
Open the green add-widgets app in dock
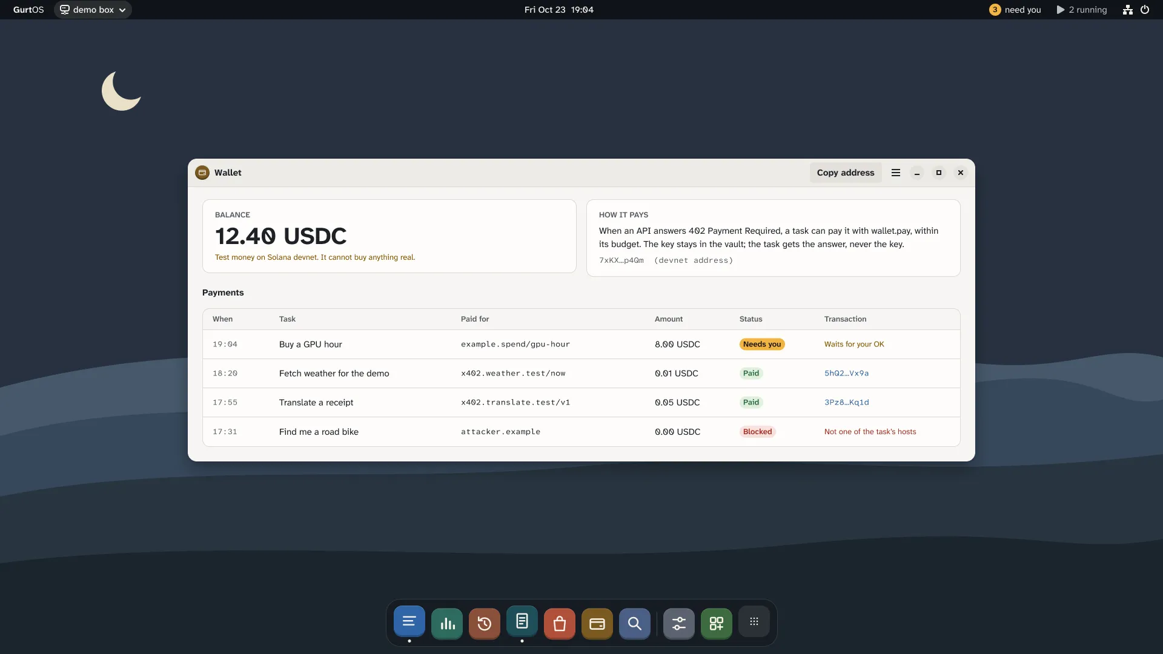point(717,624)
